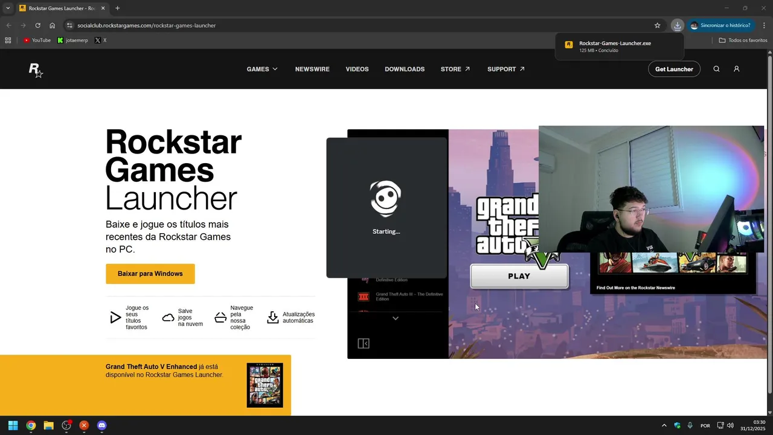Open the jotaemerp bookmark
Image resolution: width=773 pixels, height=435 pixels.
[x=72, y=40]
